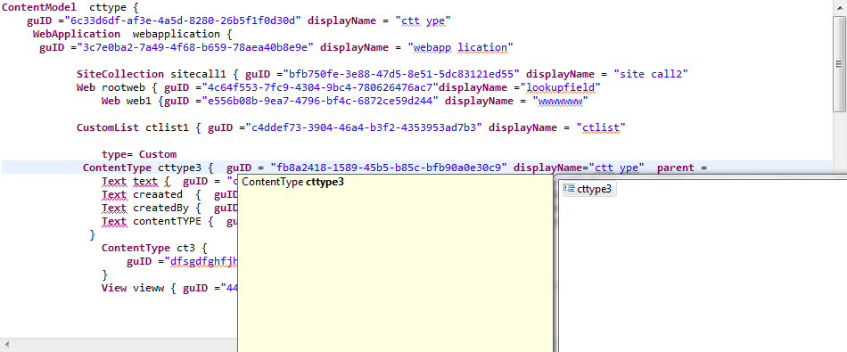The image size is (847, 352).
Task: Click the lowercase webapplication identifier
Action: (177, 34)
